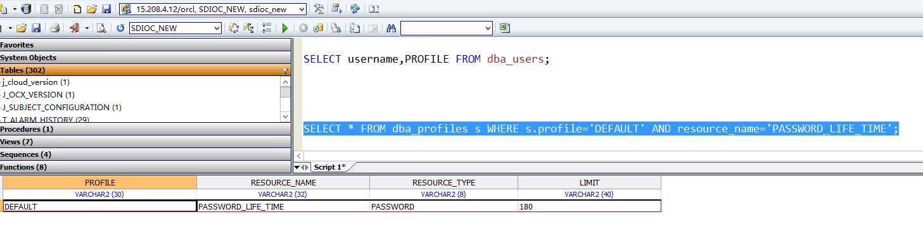Expand the Favorites section

click(145, 45)
